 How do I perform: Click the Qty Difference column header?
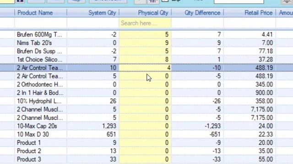tap(197, 13)
